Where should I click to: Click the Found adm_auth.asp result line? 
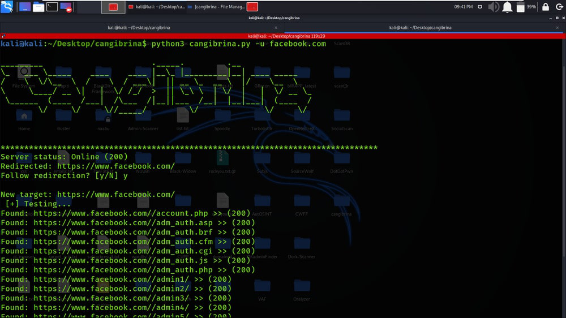tap(128, 223)
